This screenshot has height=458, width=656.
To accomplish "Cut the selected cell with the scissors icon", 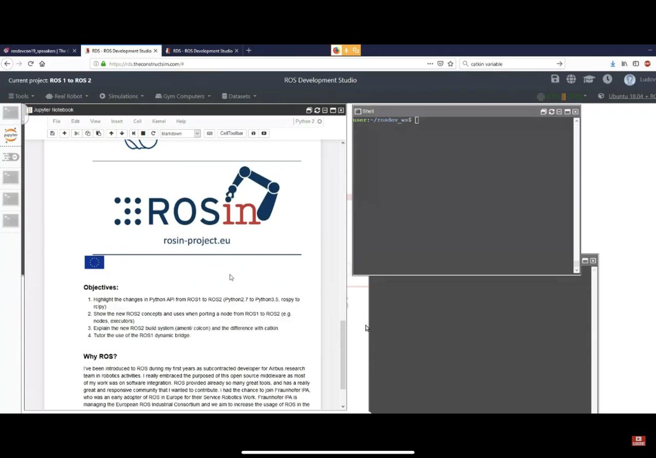I will 77,133.
